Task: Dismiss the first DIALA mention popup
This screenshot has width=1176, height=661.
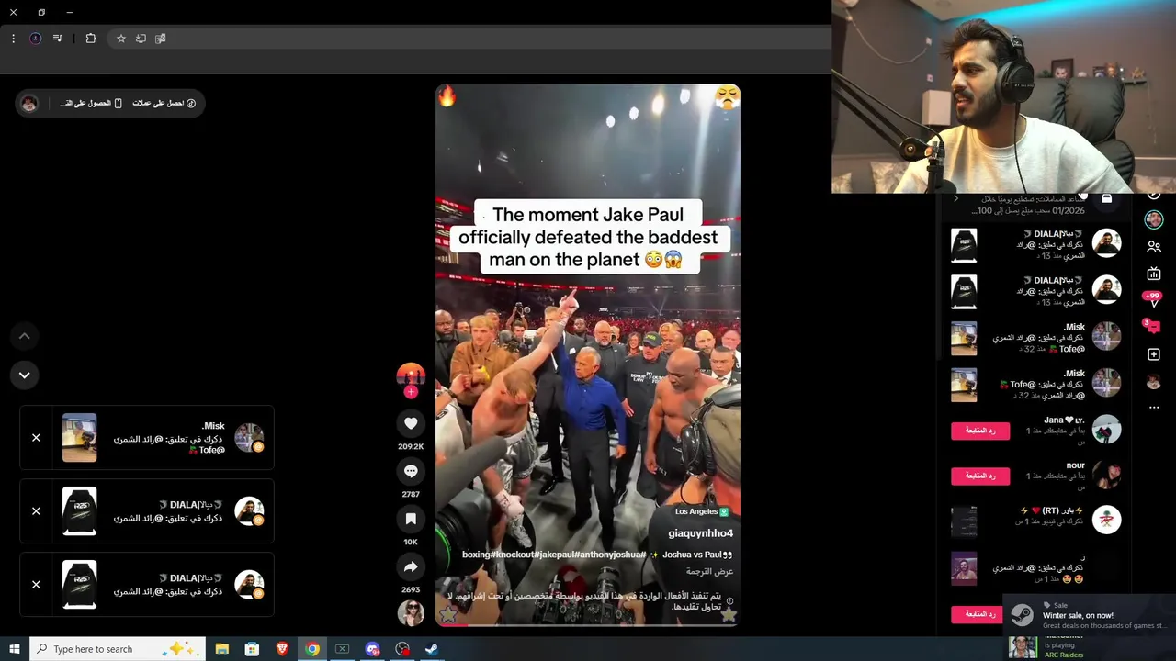Action: coord(36,511)
